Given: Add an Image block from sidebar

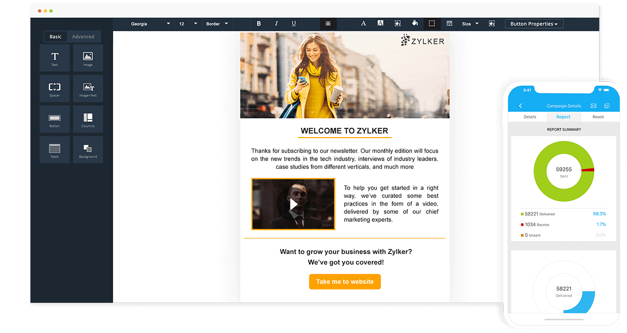Looking at the screenshot, I should click(x=88, y=59).
